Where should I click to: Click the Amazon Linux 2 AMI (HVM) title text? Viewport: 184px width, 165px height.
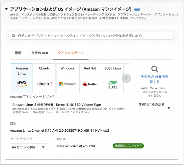click(57, 105)
